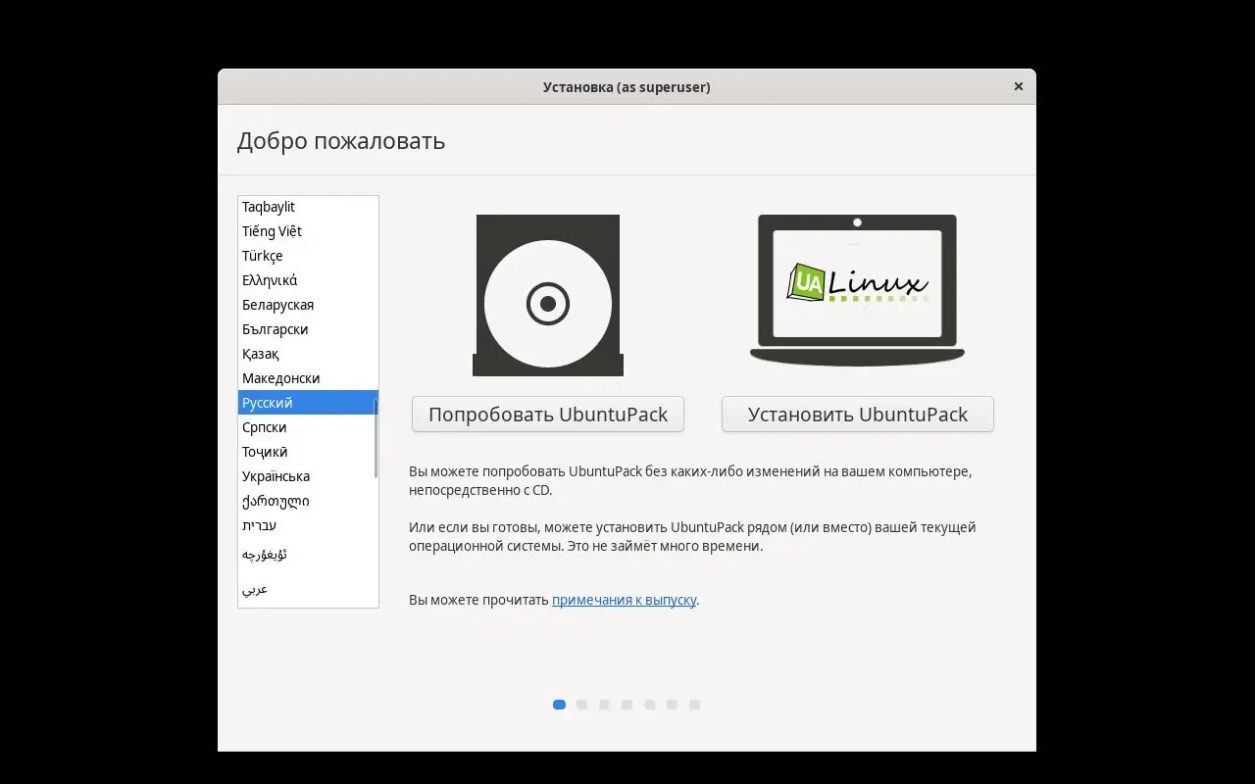Click the UALinux laptop image
This screenshot has height=784, width=1255.
[x=857, y=290]
